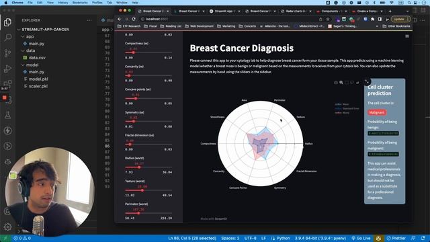This screenshot has width=430, height=242.
Task: Open Explorer panel more actions ellipsis
Action: tap(89, 20)
